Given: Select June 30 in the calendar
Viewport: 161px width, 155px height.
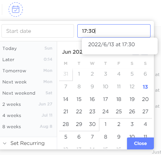Looking at the screenshot, I should pyautogui.click(x=92, y=124).
